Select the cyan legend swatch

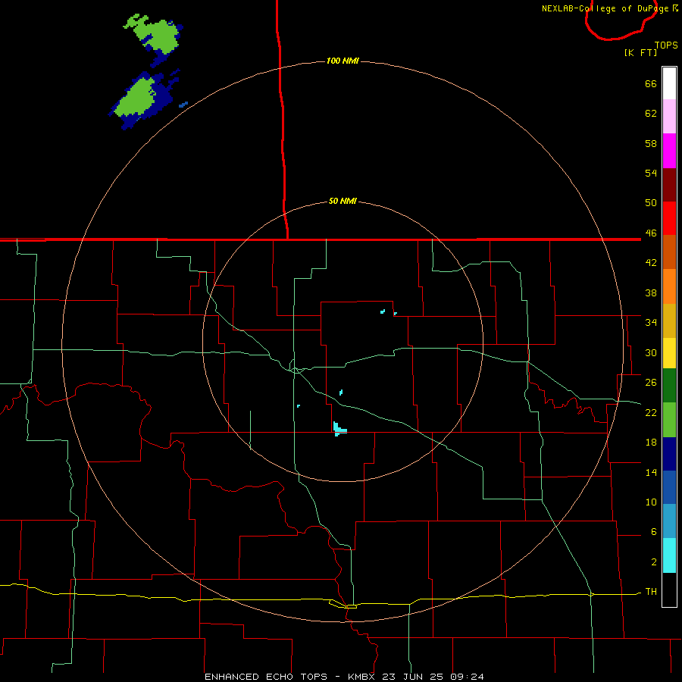click(x=669, y=555)
